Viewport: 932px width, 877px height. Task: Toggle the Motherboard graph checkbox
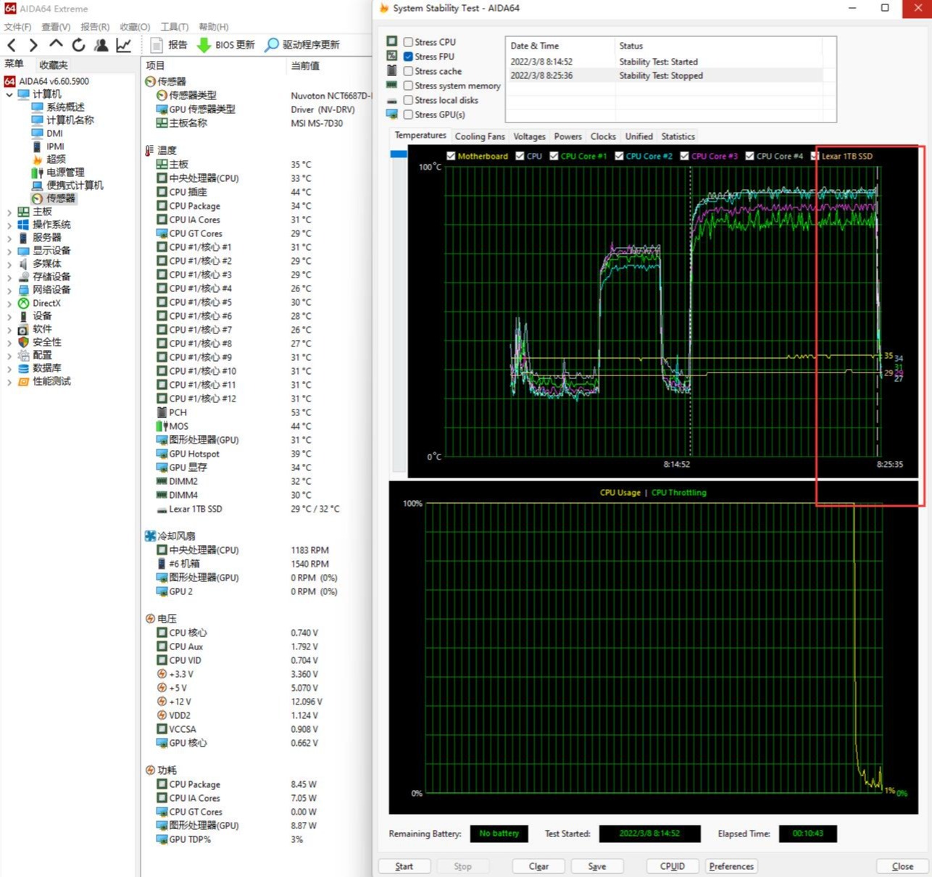click(x=451, y=156)
